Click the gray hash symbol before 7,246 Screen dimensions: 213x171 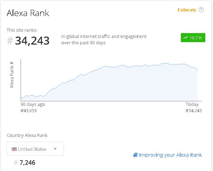pyautogui.click(x=16, y=163)
